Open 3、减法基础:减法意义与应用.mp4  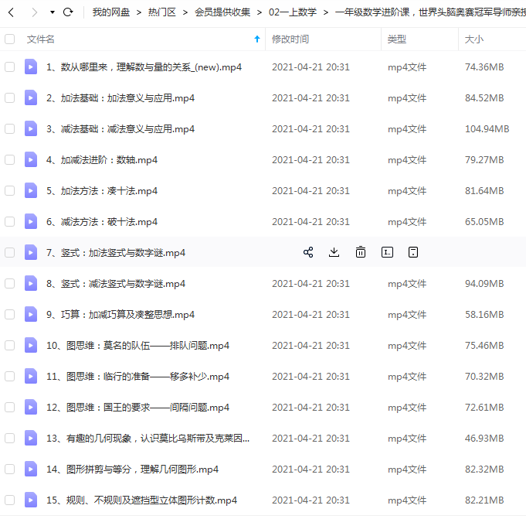click(120, 128)
